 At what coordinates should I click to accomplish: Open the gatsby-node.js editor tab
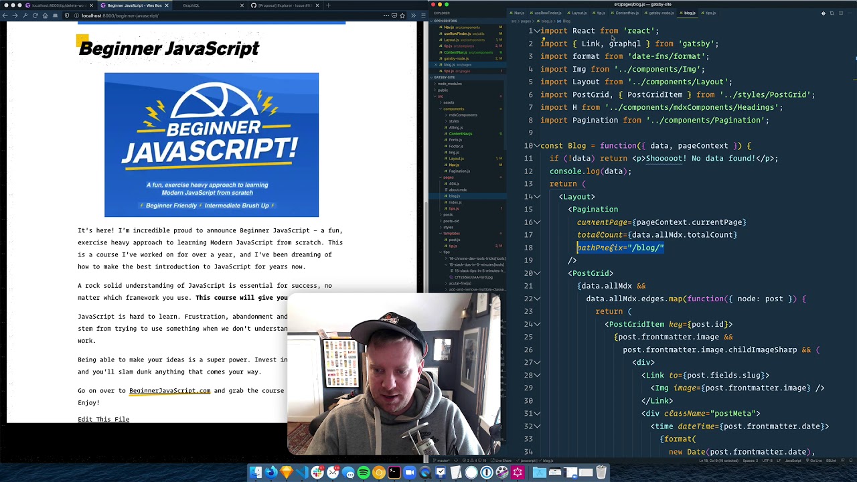(659, 13)
